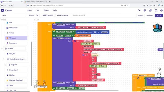Open the Export menu
This screenshot has width=164, height=92.
(46, 10)
